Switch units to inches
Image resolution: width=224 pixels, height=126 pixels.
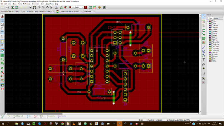tap(2, 28)
